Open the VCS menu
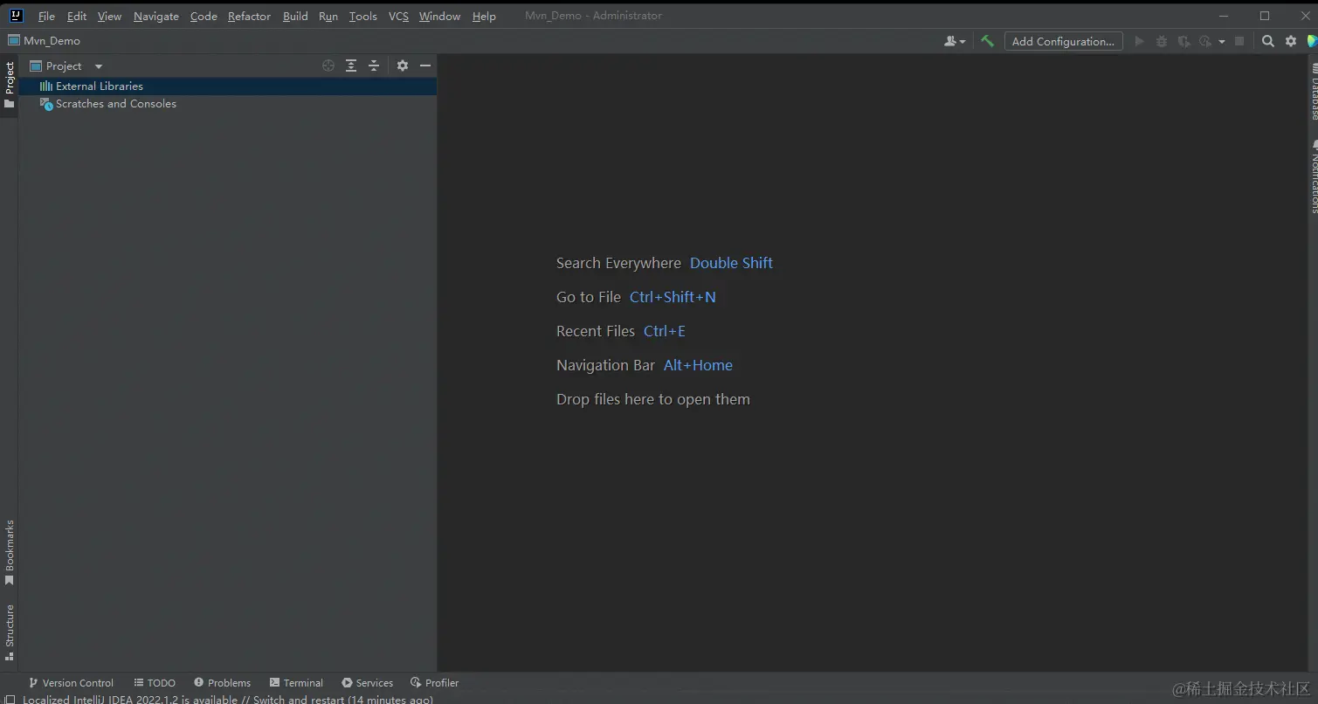 (398, 16)
